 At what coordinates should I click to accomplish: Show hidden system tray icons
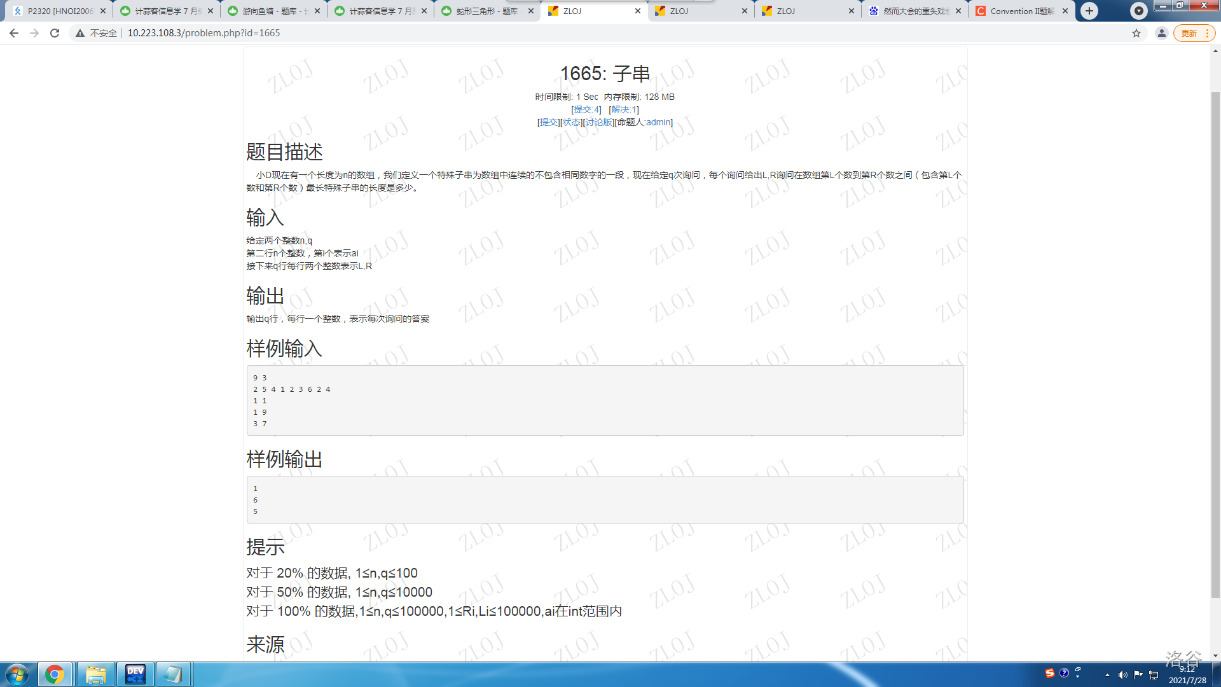(1107, 675)
